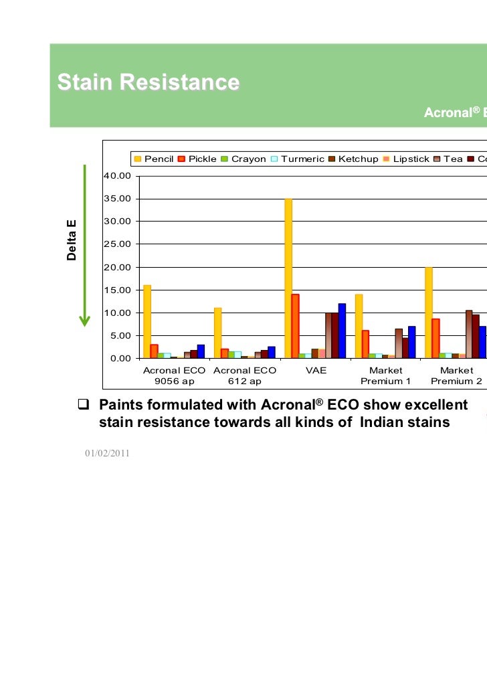487x690 pixels.
Task: Click the '40.00' y-axis value
Action: pyautogui.click(x=118, y=176)
